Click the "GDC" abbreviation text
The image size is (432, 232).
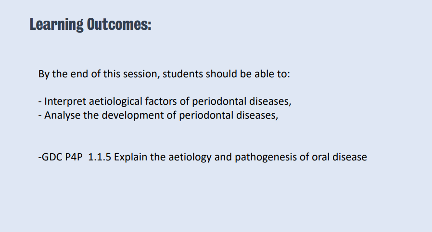[51, 157]
